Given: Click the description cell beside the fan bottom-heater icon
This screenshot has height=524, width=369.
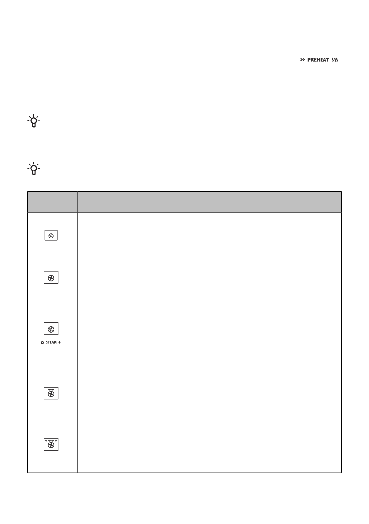Looking at the screenshot, I should (209, 278).
